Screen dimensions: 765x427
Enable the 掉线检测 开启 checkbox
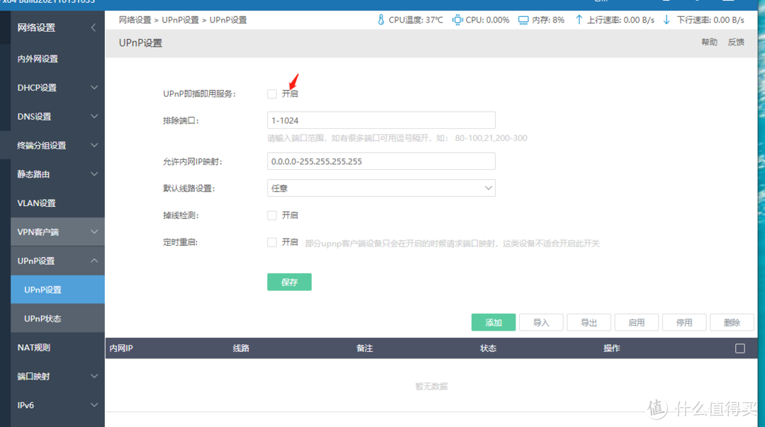[272, 215]
